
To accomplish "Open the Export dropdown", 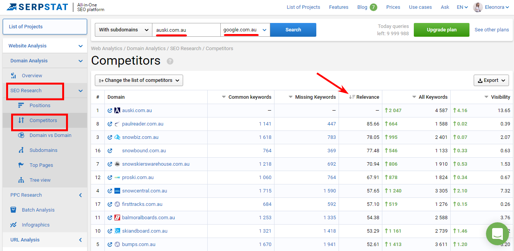I will (491, 80).
